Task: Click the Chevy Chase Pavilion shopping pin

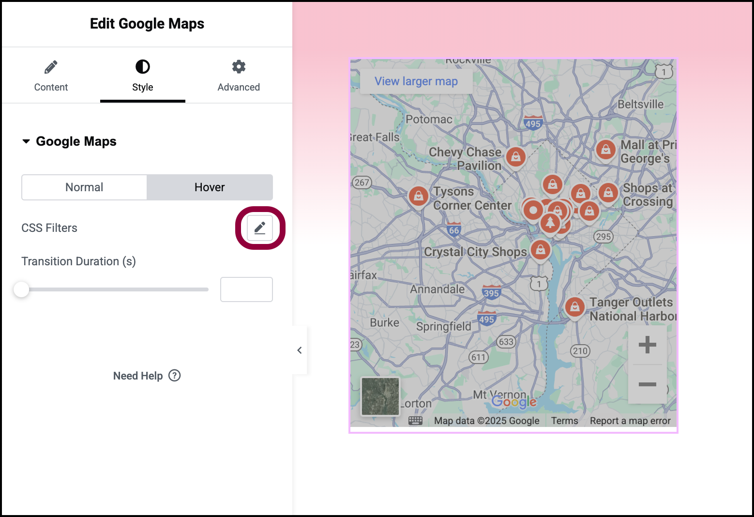Action: click(516, 157)
